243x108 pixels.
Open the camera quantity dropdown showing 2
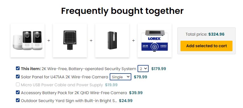pyautogui.click(x=143, y=69)
